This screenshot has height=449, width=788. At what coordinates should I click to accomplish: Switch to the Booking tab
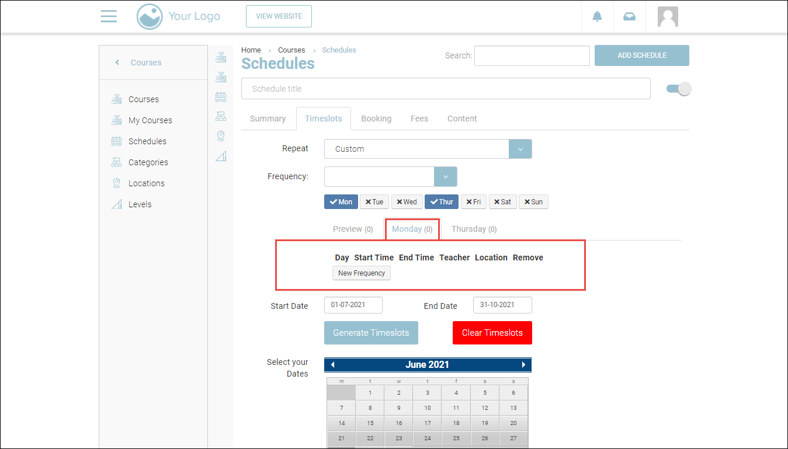(x=376, y=119)
